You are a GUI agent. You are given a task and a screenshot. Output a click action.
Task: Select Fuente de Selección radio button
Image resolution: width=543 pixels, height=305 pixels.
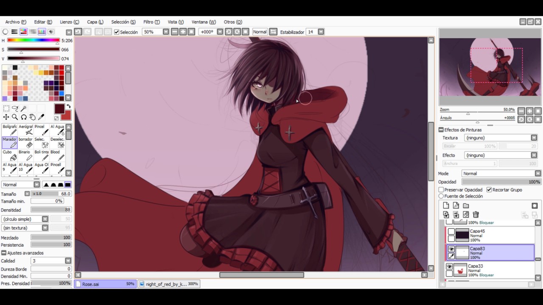pos(441,196)
